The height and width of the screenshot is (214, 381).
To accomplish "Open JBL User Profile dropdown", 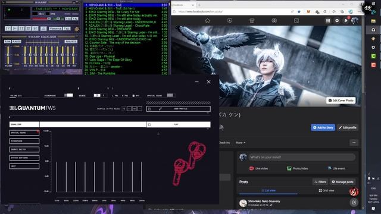I will [x=179, y=109].
